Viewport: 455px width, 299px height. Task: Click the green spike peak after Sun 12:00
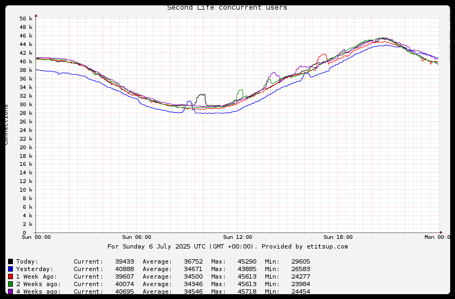(x=241, y=91)
